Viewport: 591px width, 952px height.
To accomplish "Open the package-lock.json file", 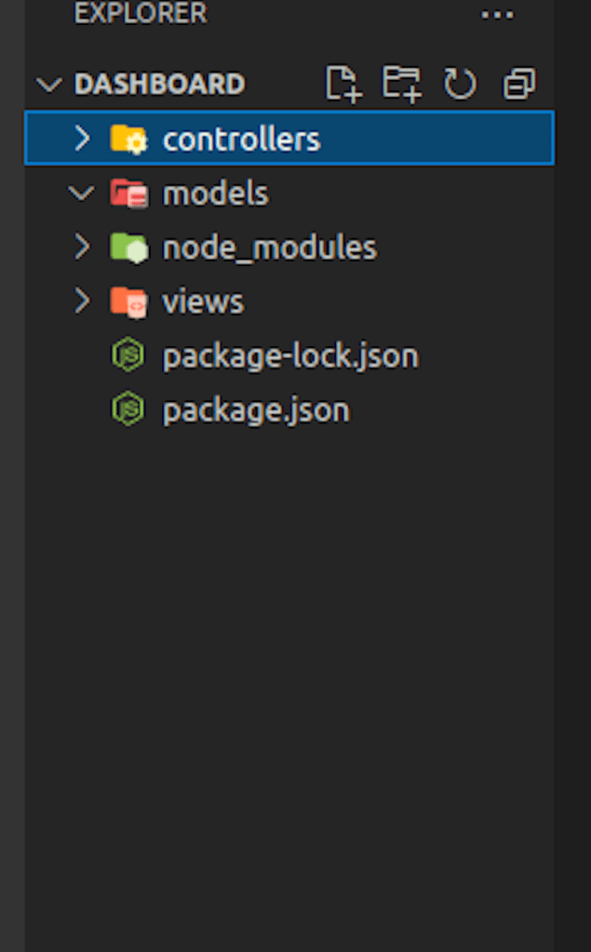I will 290,354.
